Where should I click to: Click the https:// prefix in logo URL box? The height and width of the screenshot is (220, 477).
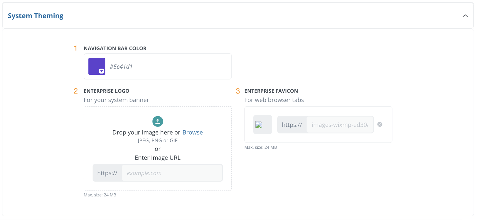point(107,173)
